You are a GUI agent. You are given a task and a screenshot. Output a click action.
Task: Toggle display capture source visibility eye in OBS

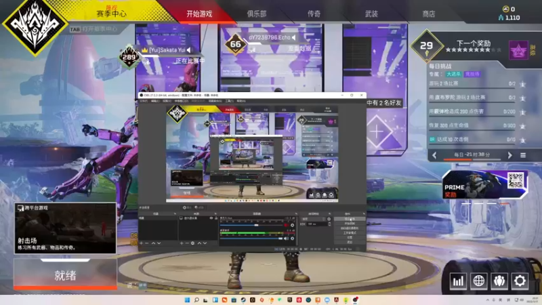click(211, 218)
